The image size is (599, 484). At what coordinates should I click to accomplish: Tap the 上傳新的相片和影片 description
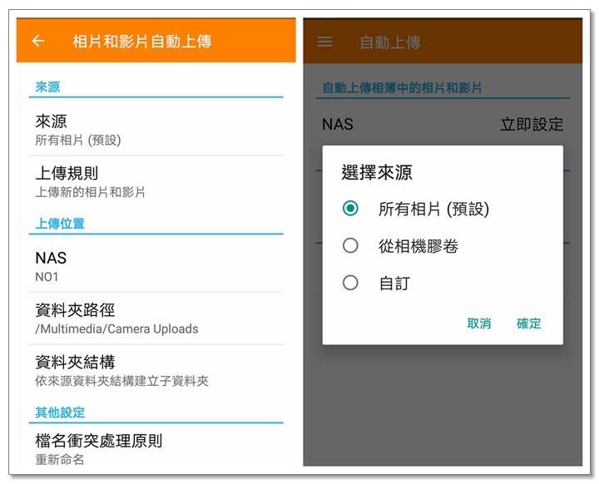90,192
